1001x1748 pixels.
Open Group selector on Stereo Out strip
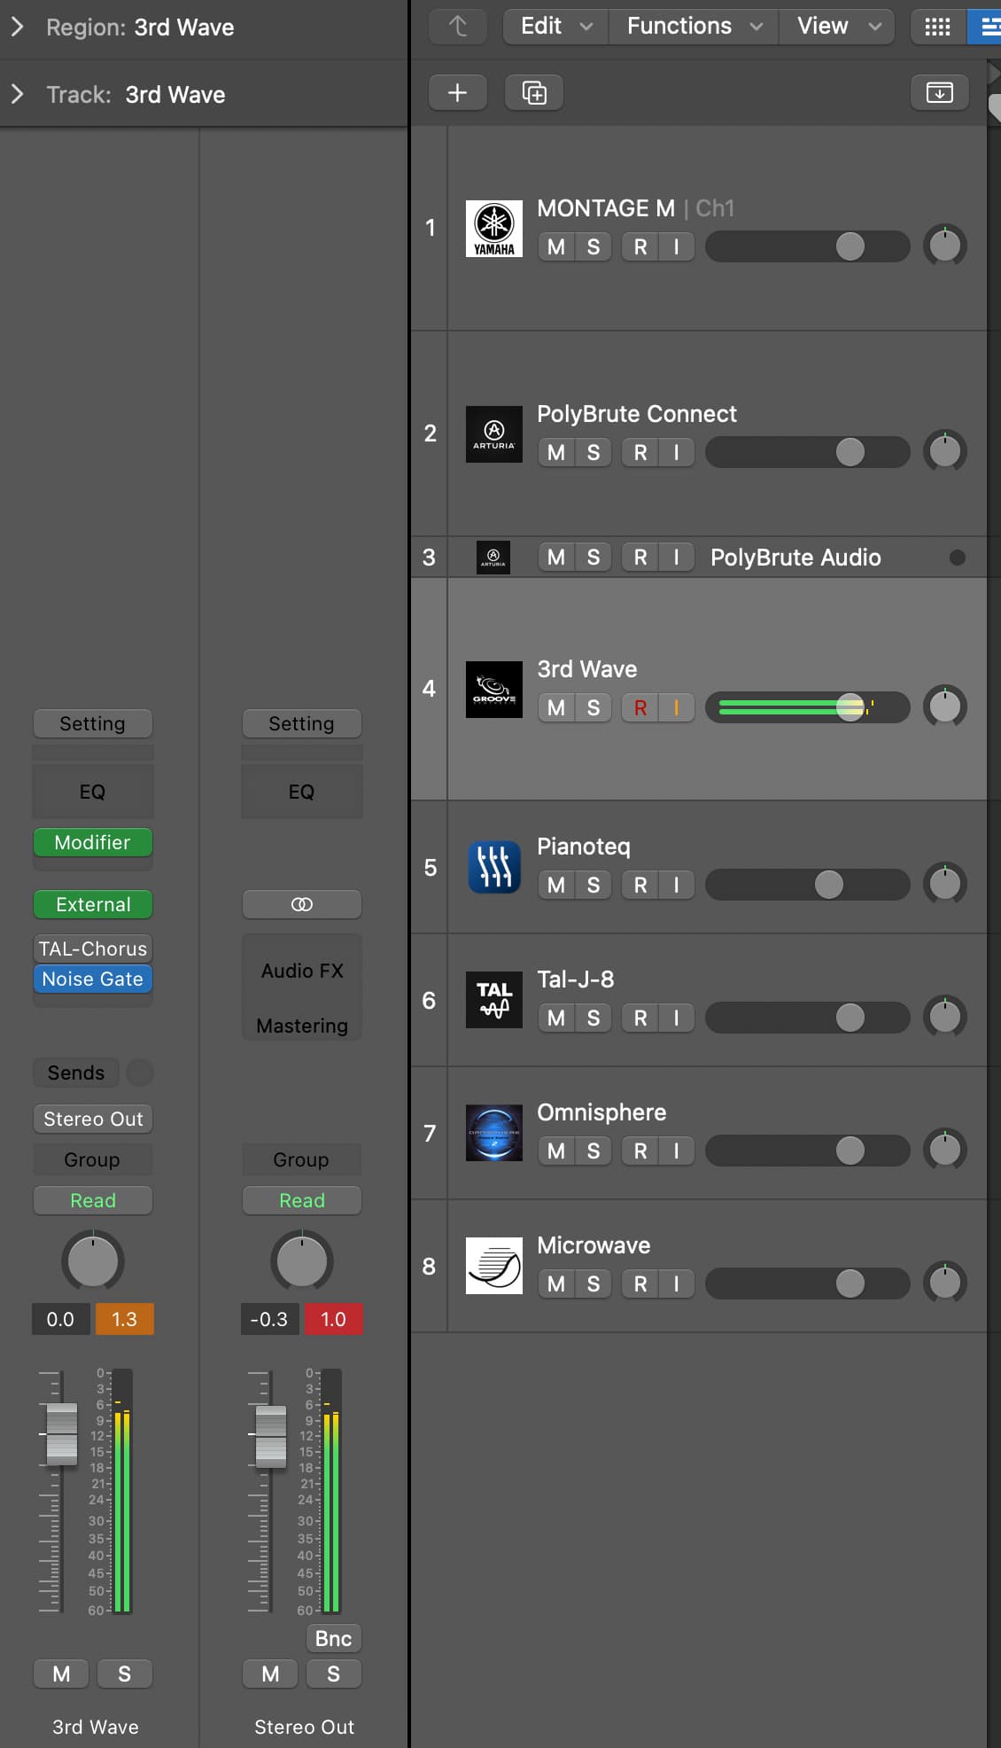click(302, 1159)
